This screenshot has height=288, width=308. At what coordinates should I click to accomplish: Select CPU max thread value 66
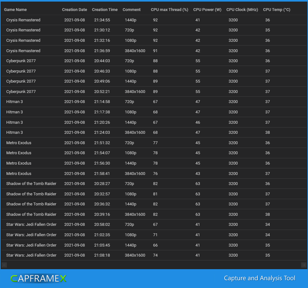click(155, 245)
